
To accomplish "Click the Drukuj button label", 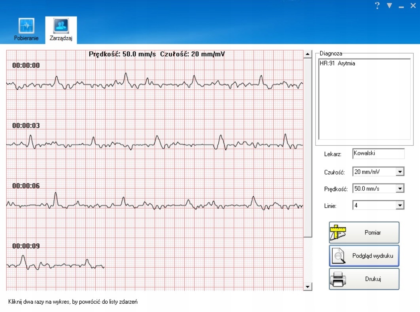I will point(373,279).
